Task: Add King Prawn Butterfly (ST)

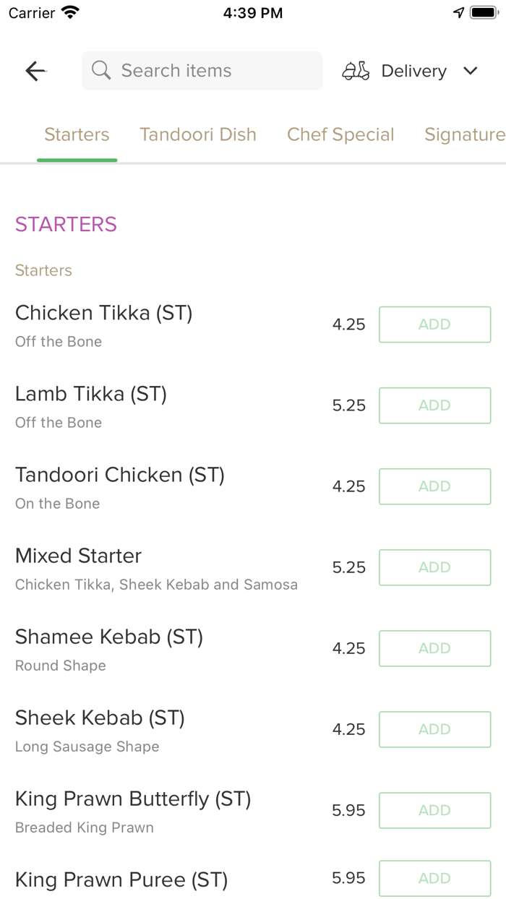Action: (x=434, y=810)
